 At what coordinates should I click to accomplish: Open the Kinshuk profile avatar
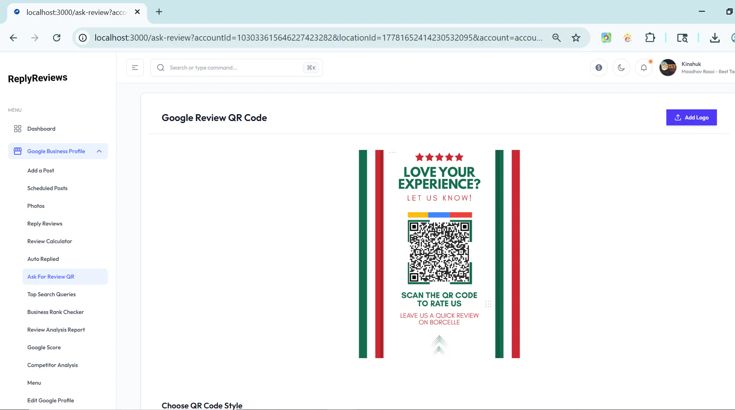click(x=668, y=68)
